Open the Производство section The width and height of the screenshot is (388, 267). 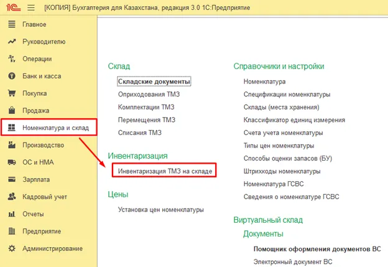click(44, 145)
